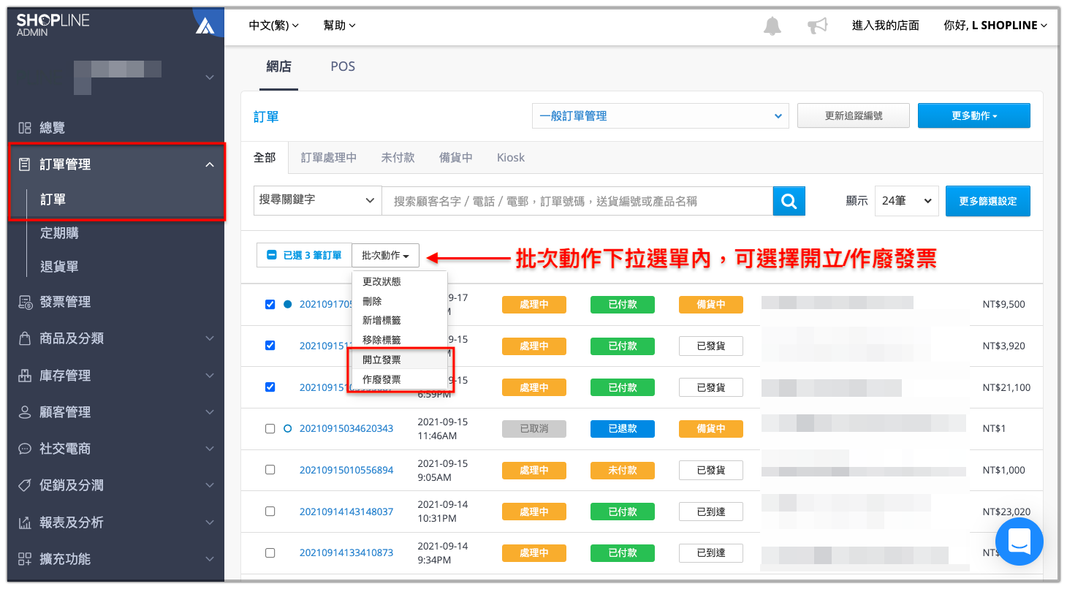
Task: Check order 20210914133410873 checkbox
Action: 270,552
